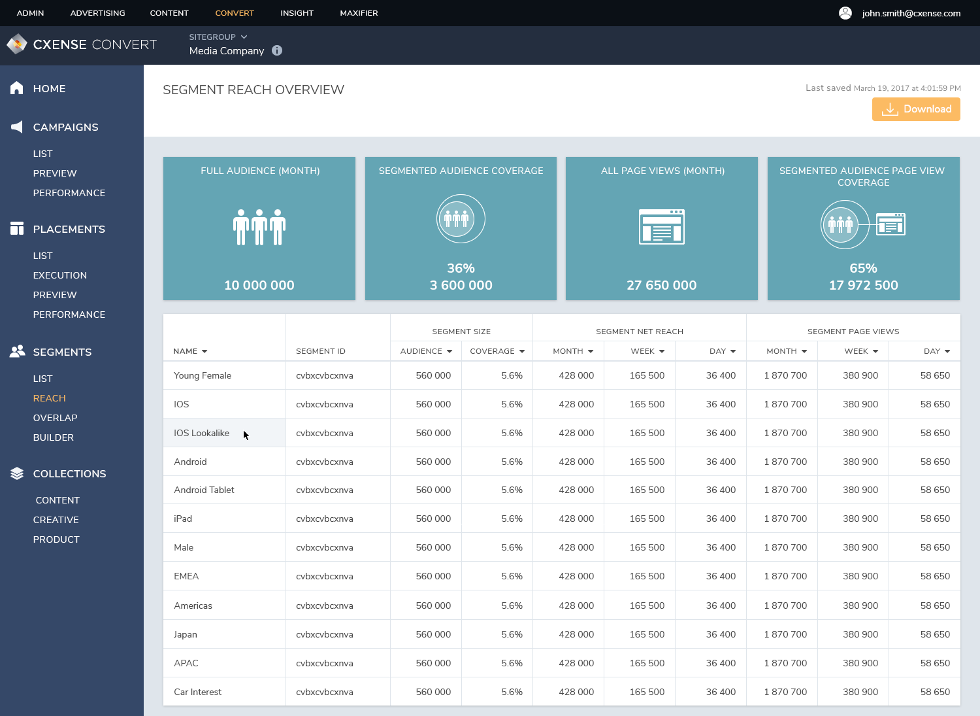
Task: Click the Home house icon in sidebar
Action: 17,88
